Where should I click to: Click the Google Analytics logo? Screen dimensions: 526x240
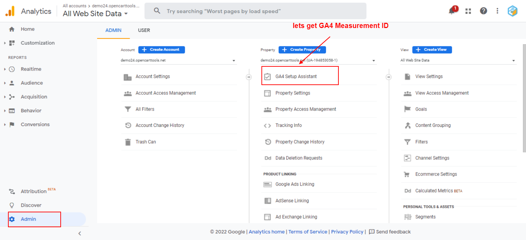tap(10, 11)
